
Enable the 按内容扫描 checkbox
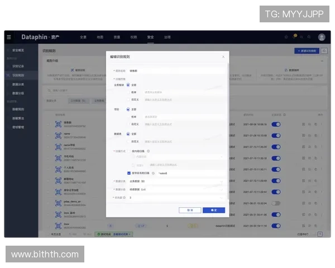click(128, 151)
